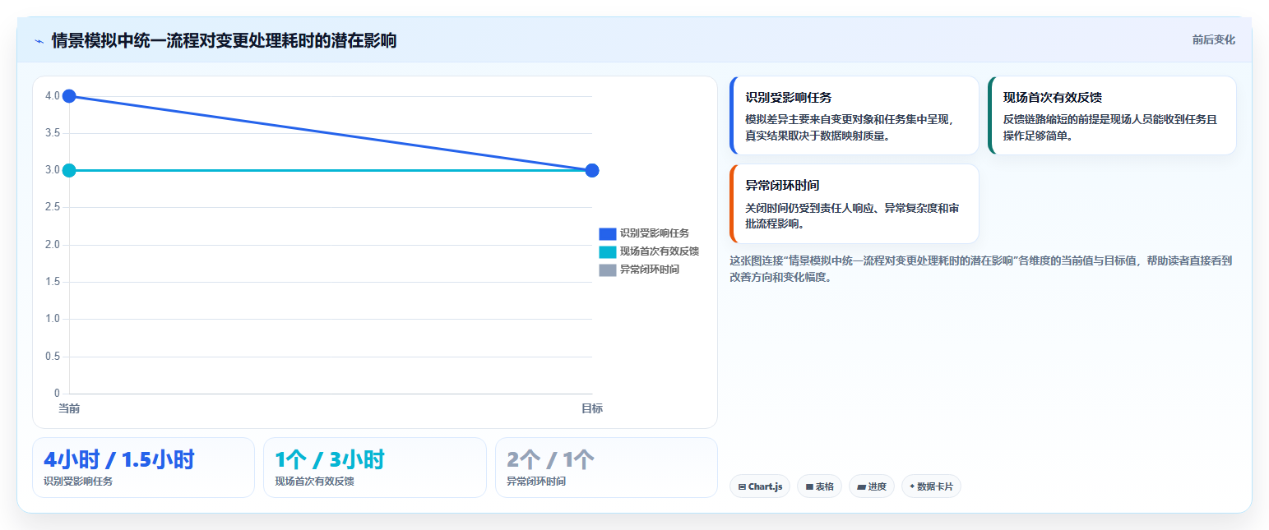Select the 进度 tag
1269x530 pixels.
click(x=871, y=486)
